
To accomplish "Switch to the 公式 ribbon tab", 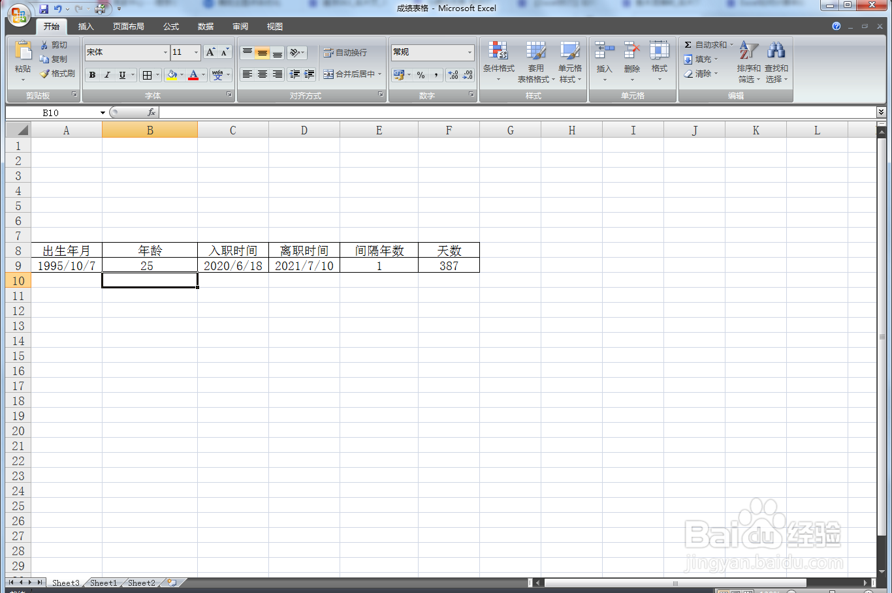I will tap(171, 27).
